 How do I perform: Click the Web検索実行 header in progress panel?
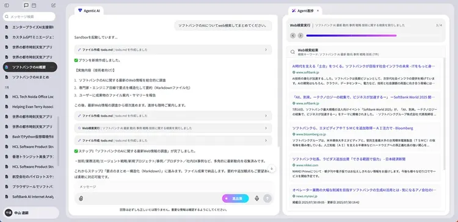[x=300, y=26]
